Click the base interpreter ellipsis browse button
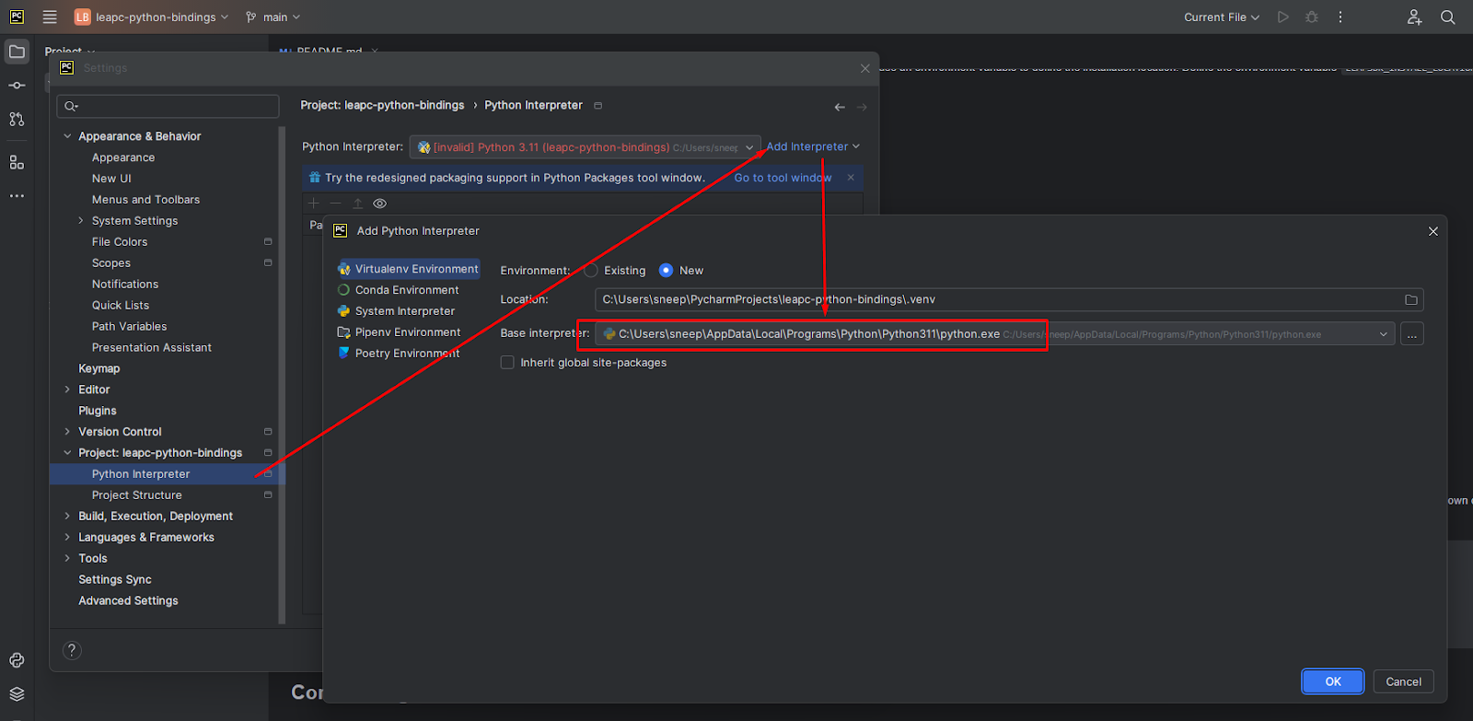1473x721 pixels. (1412, 334)
